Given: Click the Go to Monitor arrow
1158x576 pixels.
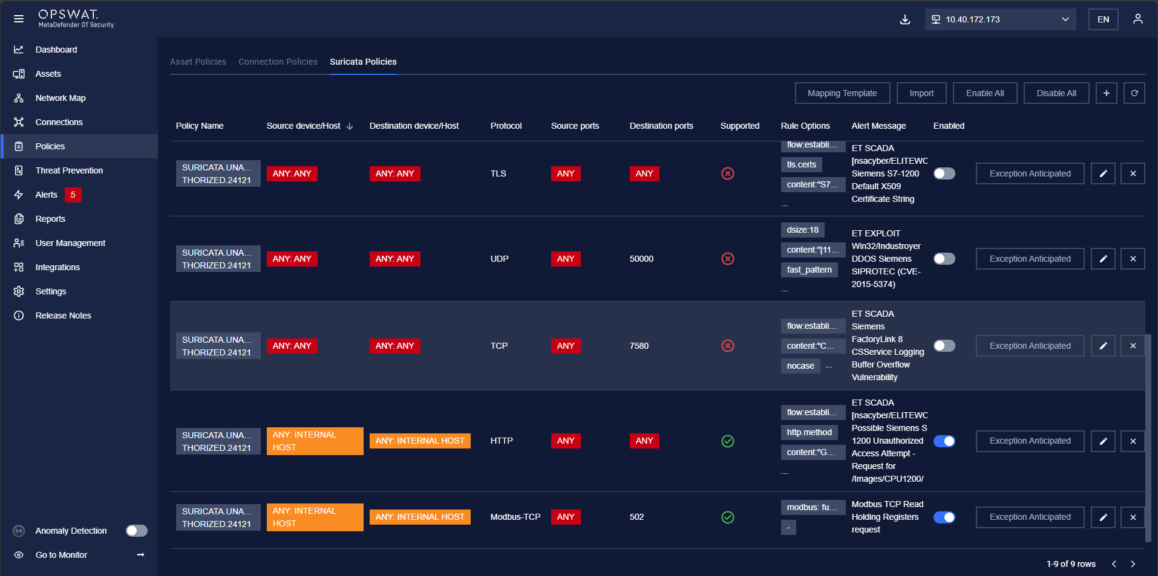Looking at the screenshot, I should 141,555.
